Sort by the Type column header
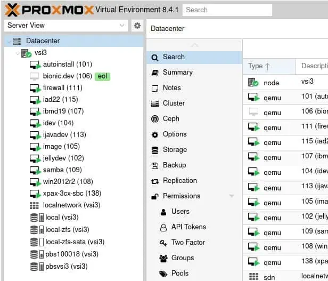Screen dimensions: 328x281 [x=259, y=66]
